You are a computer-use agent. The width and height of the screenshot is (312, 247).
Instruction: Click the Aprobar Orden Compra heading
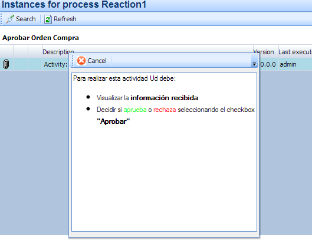41,38
